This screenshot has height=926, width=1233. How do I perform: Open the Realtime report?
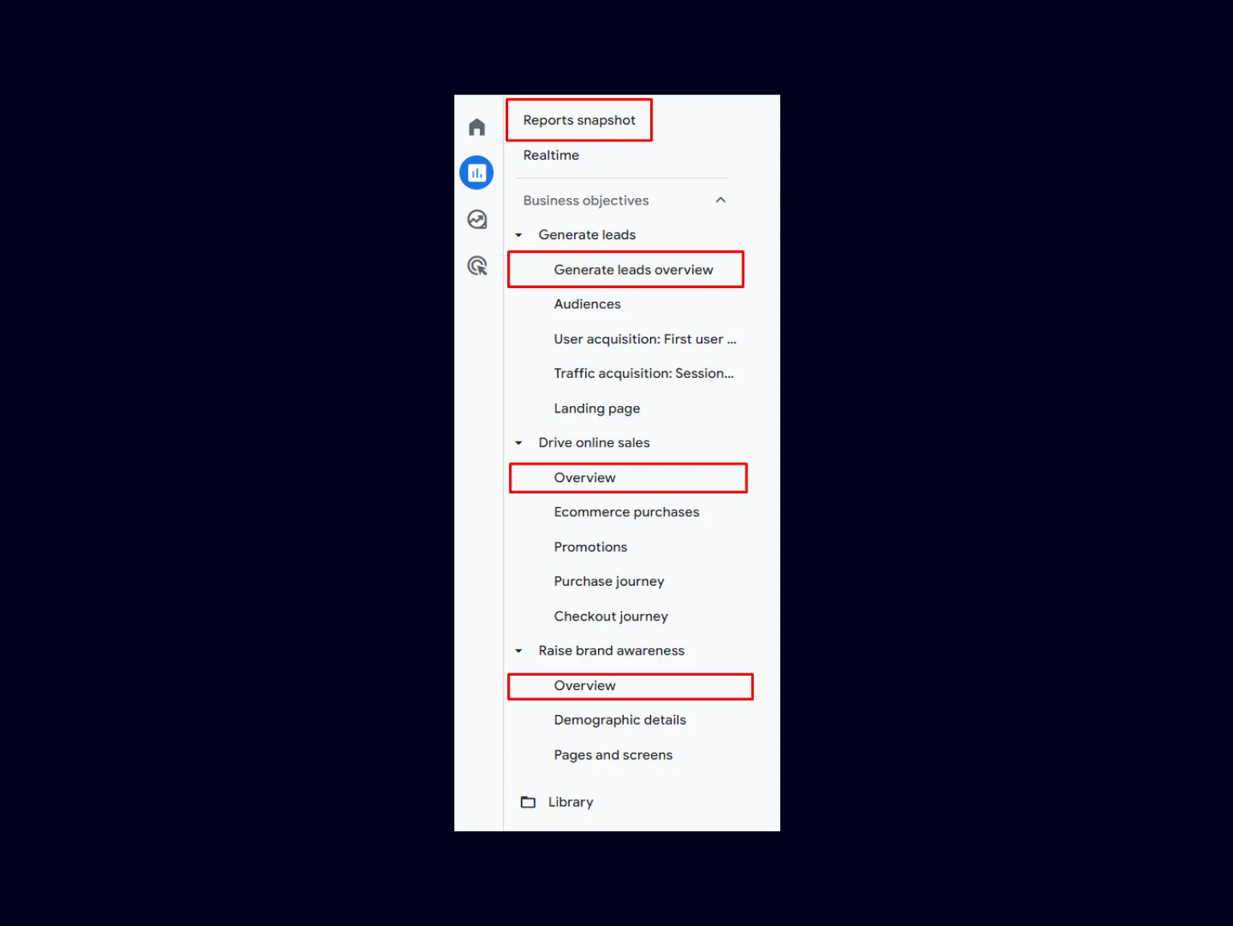[551, 155]
